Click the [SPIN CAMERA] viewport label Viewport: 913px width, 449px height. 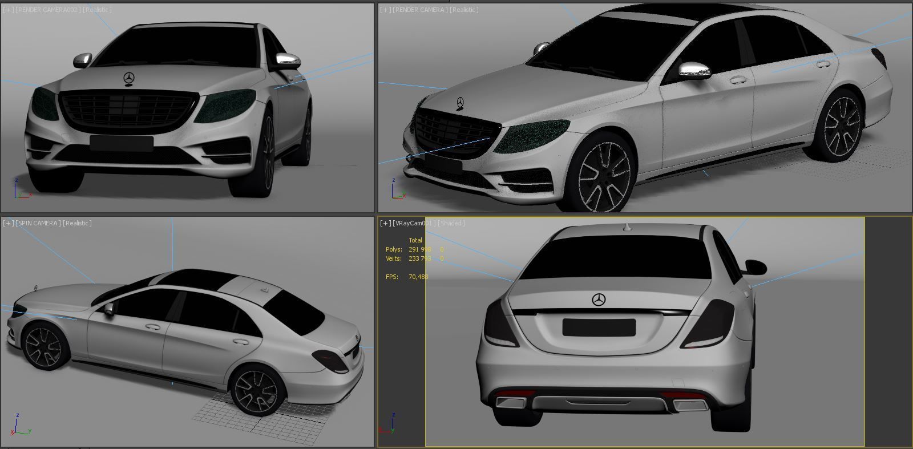coord(38,223)
